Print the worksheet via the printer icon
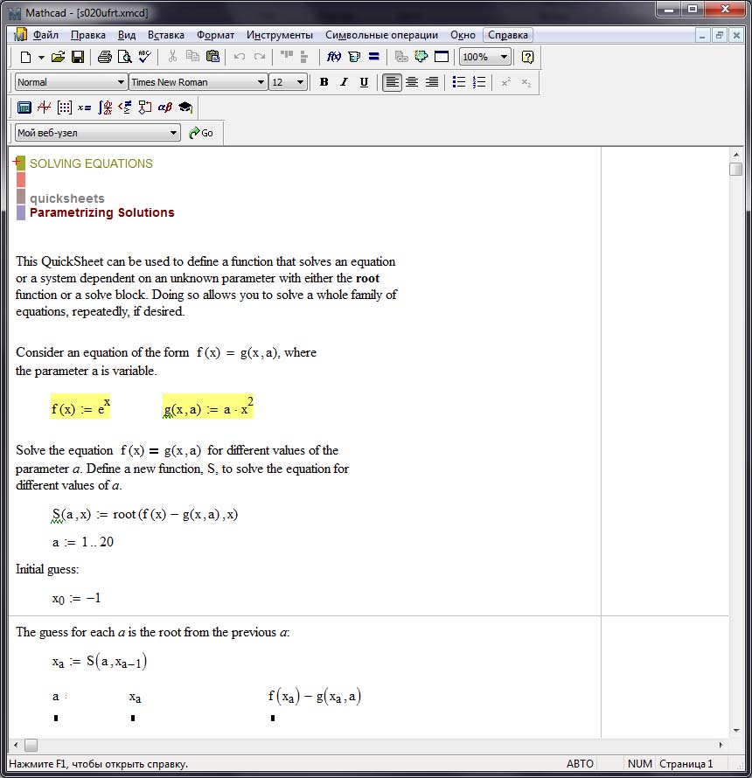This screenshot has height=778, width=752. (x=104, y=57)
